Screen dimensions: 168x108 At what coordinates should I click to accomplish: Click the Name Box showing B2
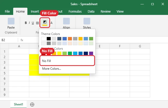pyautogui.click(x=9, y=40)
